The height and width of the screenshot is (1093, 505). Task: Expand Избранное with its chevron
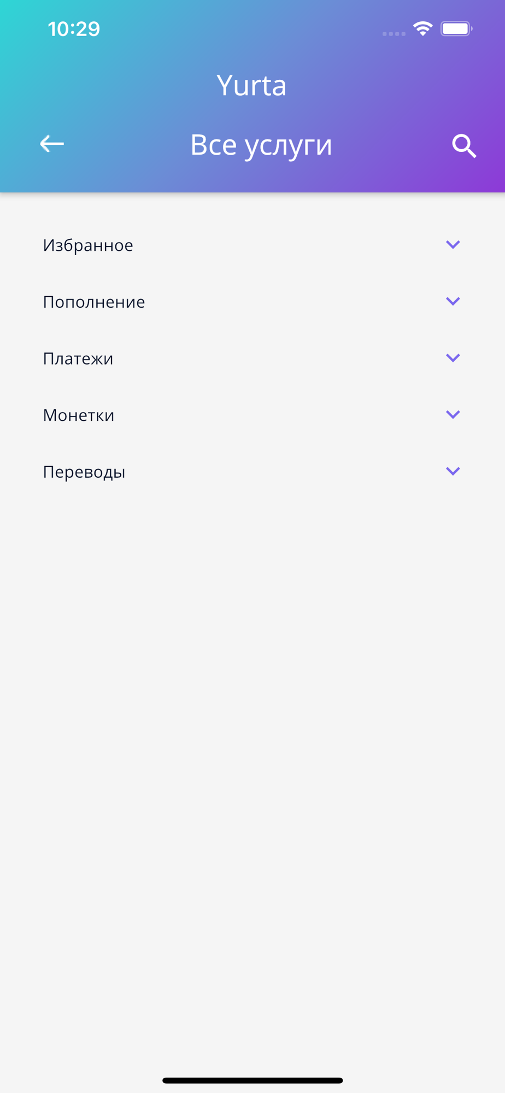pyautogui.click(x=453, y=244)
